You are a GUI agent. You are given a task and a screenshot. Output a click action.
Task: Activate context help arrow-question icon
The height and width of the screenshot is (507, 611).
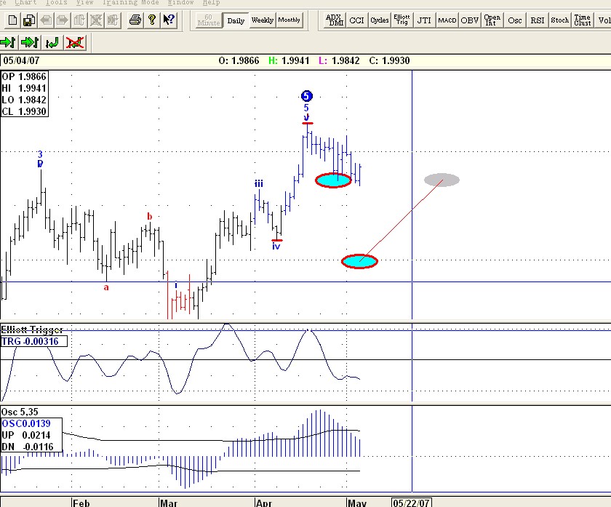pos(169,20)
